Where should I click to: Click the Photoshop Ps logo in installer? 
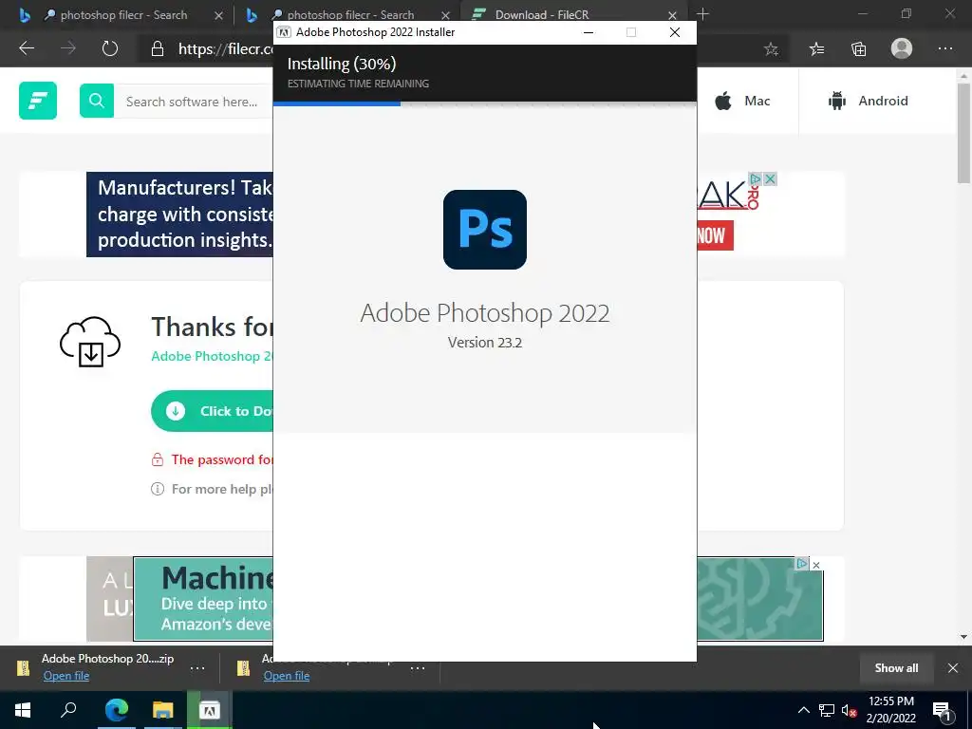485,230
